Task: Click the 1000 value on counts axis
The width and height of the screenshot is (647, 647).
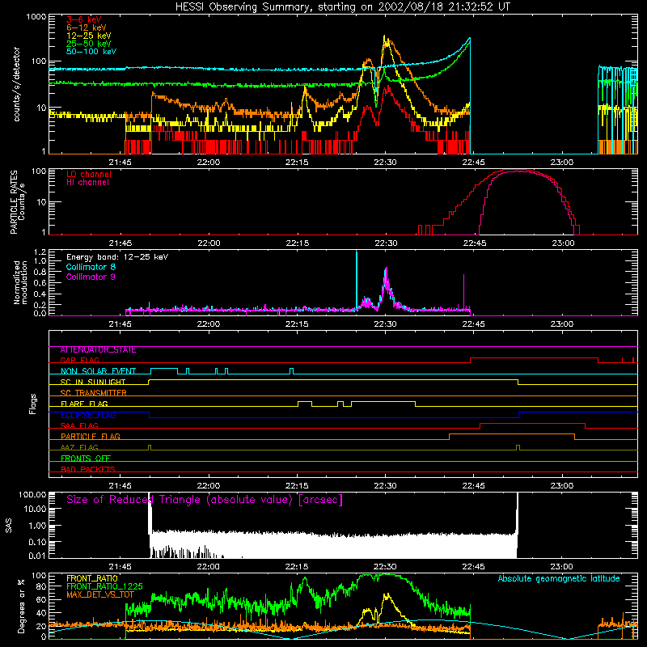Action: tap(36, 17)
